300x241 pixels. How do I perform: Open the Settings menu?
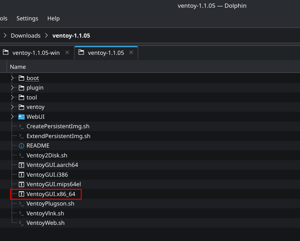pyautogui.click(x=27, y=18)
